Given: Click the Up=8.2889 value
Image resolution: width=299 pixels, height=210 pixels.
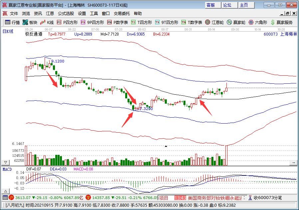Looking at the screenshot, I should tap(83, 34).
